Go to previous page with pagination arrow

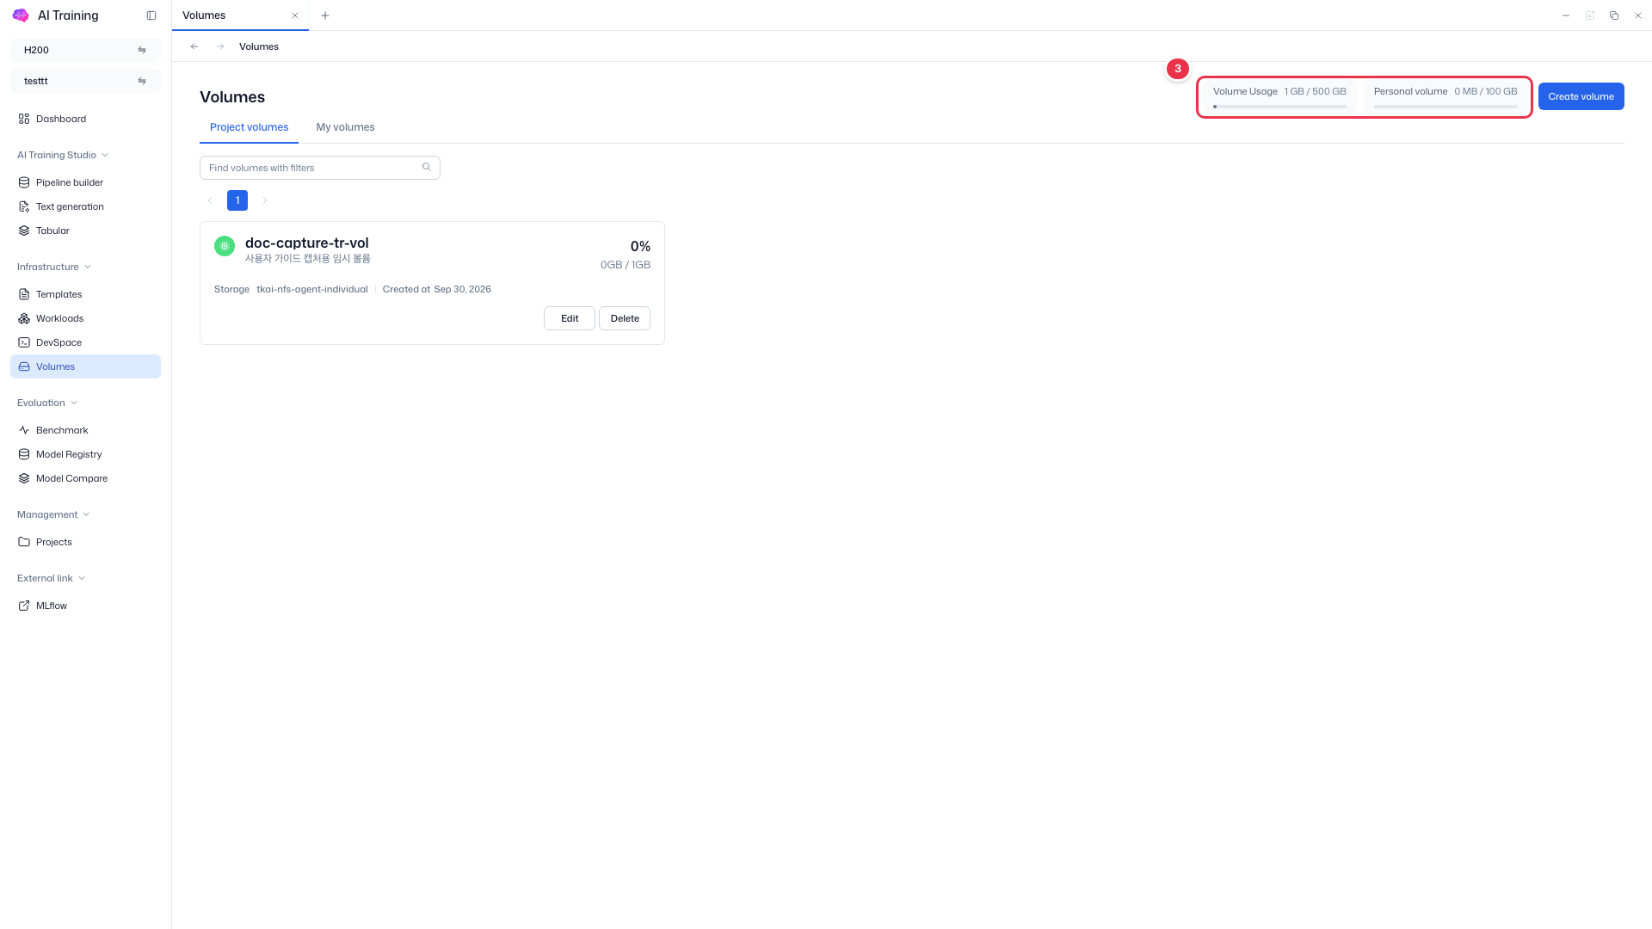pyautogui.click(x=210, y=200)
